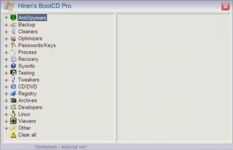
Task: Click the Registry category icon
Action: tap(13, 93)
